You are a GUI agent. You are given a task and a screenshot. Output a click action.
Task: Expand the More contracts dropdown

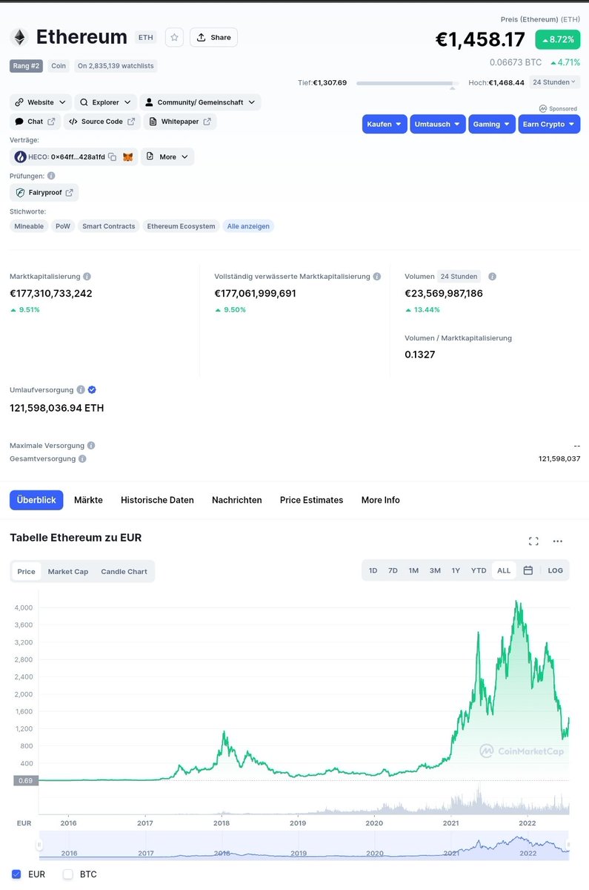pyautogui.click(x=167, y=156)
